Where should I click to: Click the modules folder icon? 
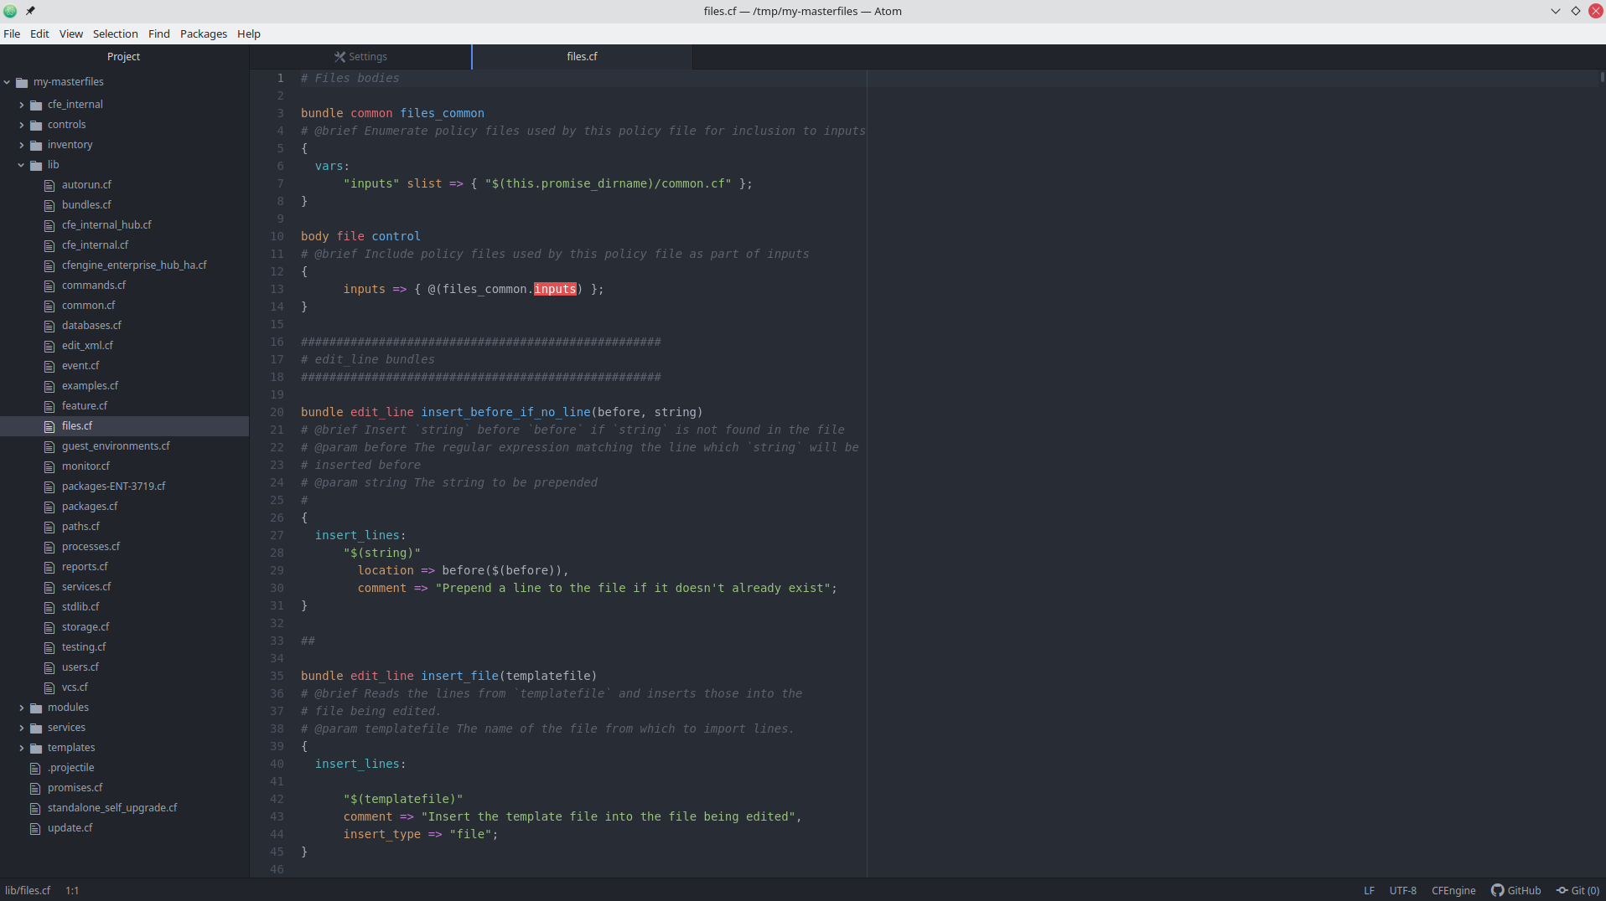(36, 708)
